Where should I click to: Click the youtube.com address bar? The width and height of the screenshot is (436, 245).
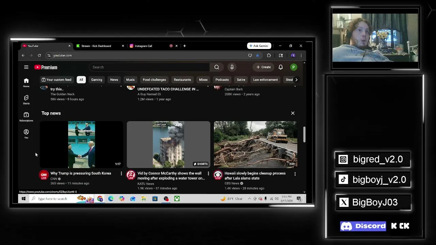click(x=146, y=55)
